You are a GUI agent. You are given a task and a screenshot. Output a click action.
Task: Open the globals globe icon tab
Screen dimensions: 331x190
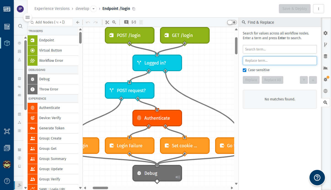tap(325, 91)
